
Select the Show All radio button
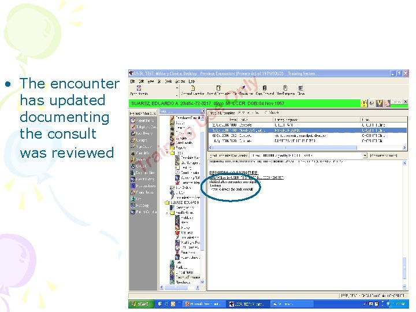(x=266, y=113)
